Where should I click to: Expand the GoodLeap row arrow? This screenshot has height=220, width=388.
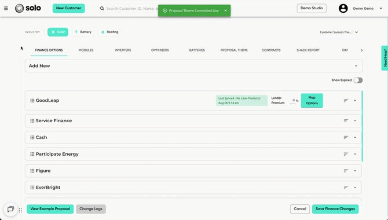click(355, 101)
